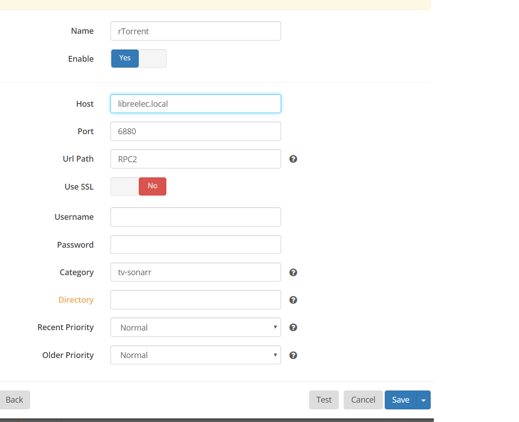The image size is (519, 422).
Task: Open the Recent Priority dropdown
Action: tap(196, 327)
